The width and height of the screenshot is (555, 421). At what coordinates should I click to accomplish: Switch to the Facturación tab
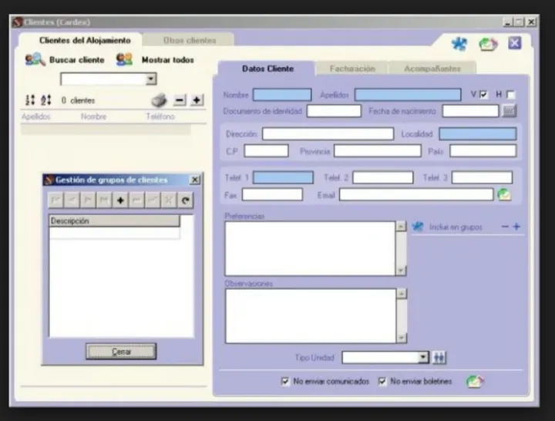(x=352, y=69)
